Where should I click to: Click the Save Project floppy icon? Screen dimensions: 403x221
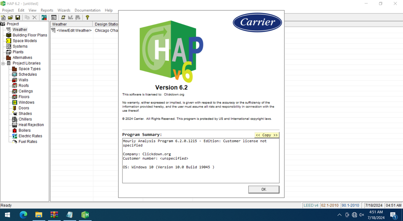18,18
